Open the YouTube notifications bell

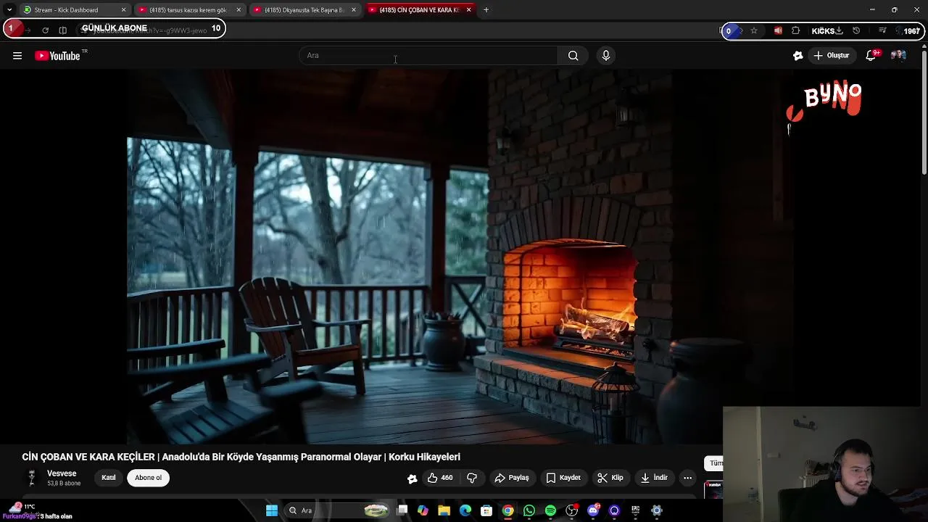tap(871, 56)
